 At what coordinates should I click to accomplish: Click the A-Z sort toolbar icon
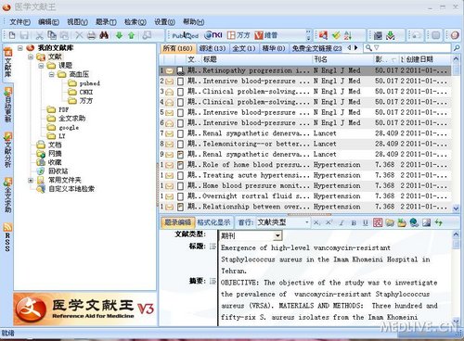348,35
